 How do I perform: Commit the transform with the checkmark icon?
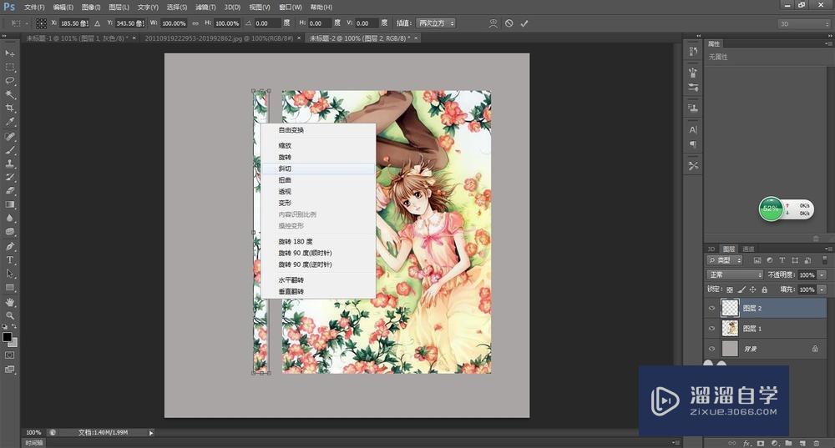point(524,23)
